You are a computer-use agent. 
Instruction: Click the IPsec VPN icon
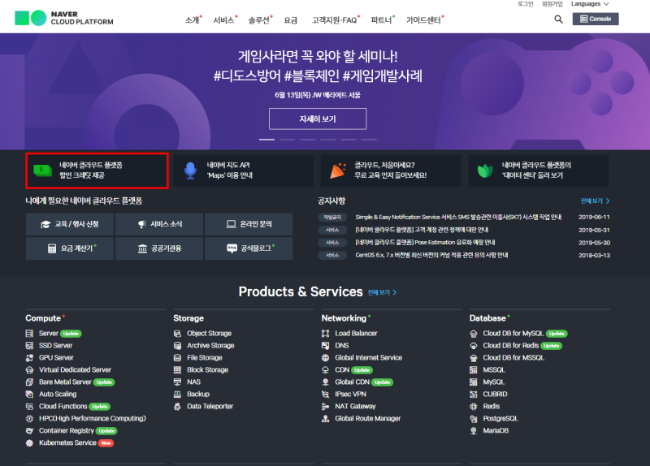[x=326, y=394]
